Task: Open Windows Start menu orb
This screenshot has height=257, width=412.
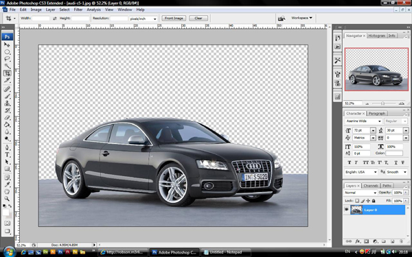Action: [9, 252]
